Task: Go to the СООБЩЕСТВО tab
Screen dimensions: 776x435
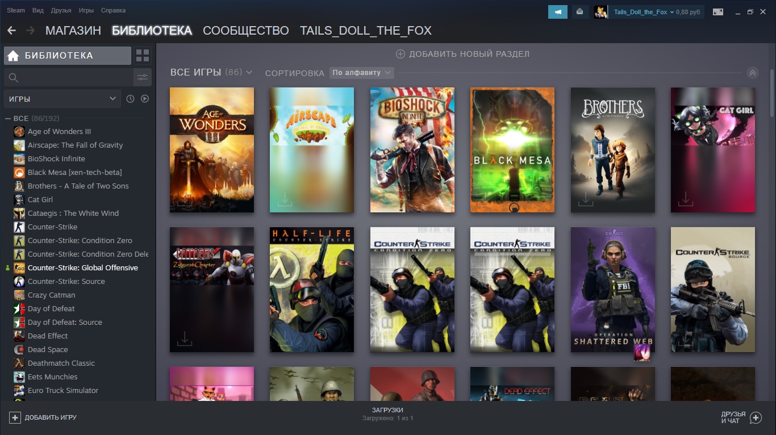Action: (x=246, y=30)
